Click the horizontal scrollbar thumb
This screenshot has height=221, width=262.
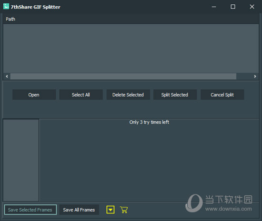coord(123,77)
